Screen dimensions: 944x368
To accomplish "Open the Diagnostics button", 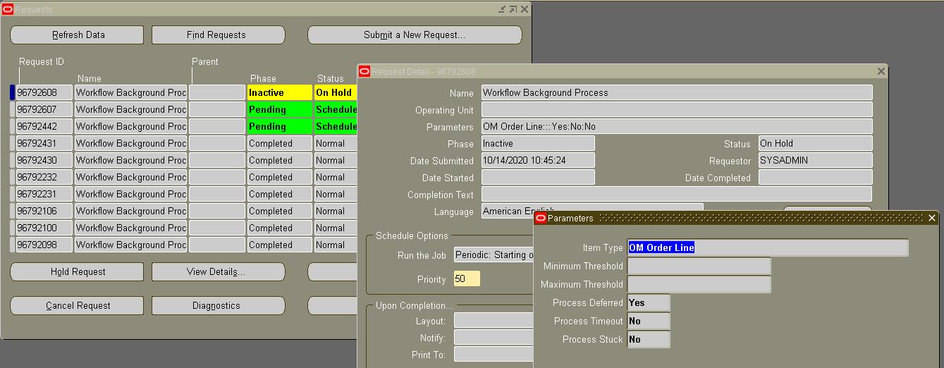I will point(219,305).
